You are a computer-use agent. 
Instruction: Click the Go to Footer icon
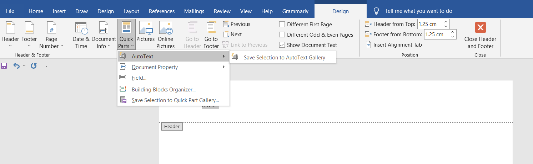coord(211,29)
